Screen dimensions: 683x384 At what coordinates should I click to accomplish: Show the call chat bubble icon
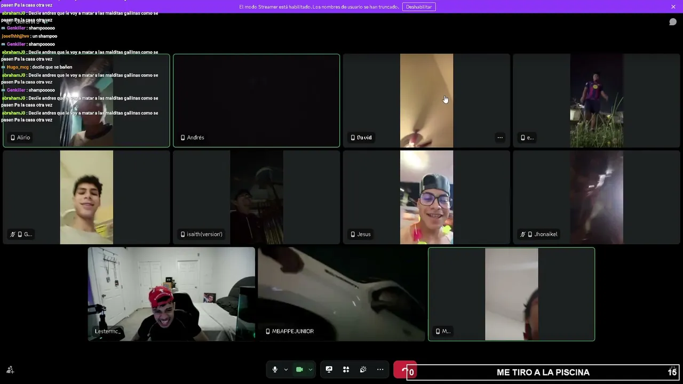pyautogui.click(x=673, y=22)
